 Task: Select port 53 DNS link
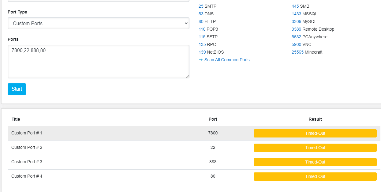pyautogui.click(x=201, y=14)
